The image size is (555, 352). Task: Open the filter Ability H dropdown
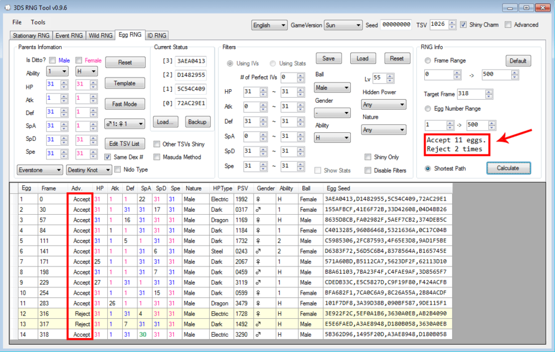click(332, 138)
